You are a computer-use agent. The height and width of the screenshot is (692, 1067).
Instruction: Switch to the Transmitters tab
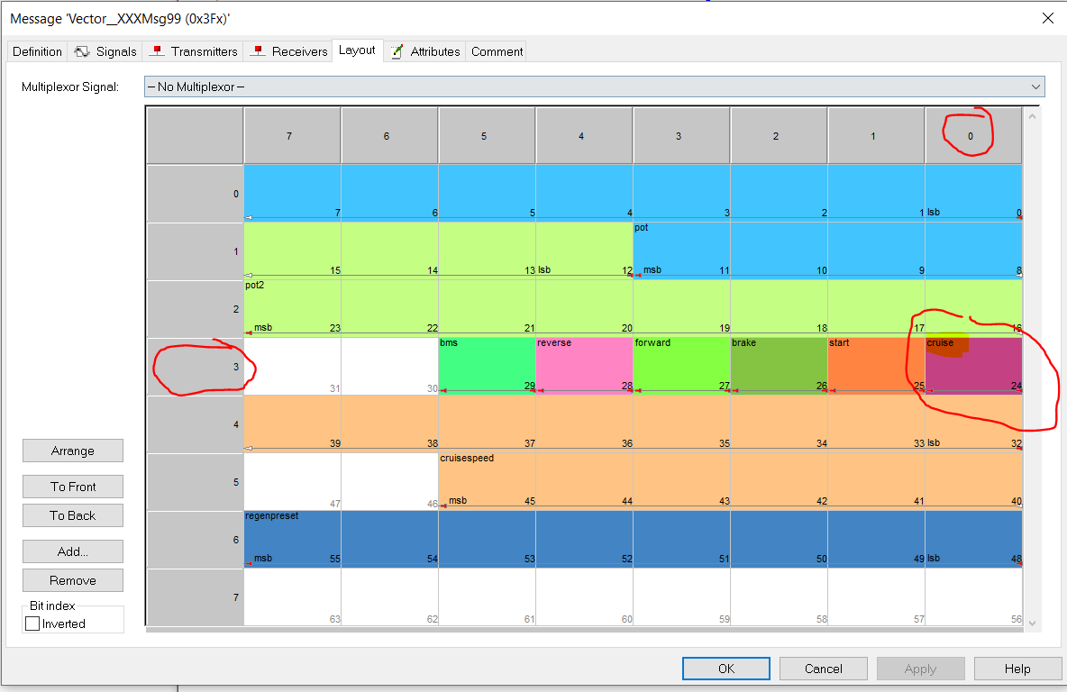tap(195, 51)
